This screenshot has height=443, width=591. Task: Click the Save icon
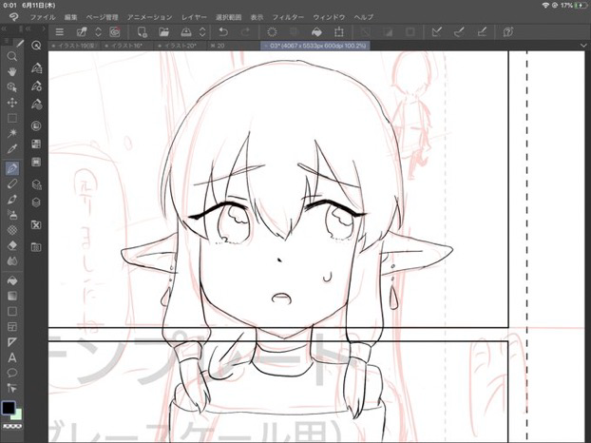point(186,32)
